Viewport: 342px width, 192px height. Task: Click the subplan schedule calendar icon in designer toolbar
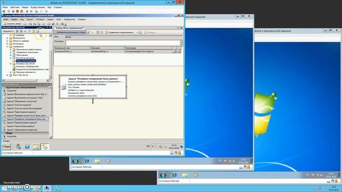[x=97, y=32]
